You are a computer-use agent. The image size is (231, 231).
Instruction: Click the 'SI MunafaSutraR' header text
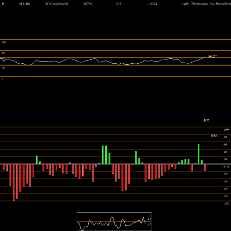tap(57, 4)
